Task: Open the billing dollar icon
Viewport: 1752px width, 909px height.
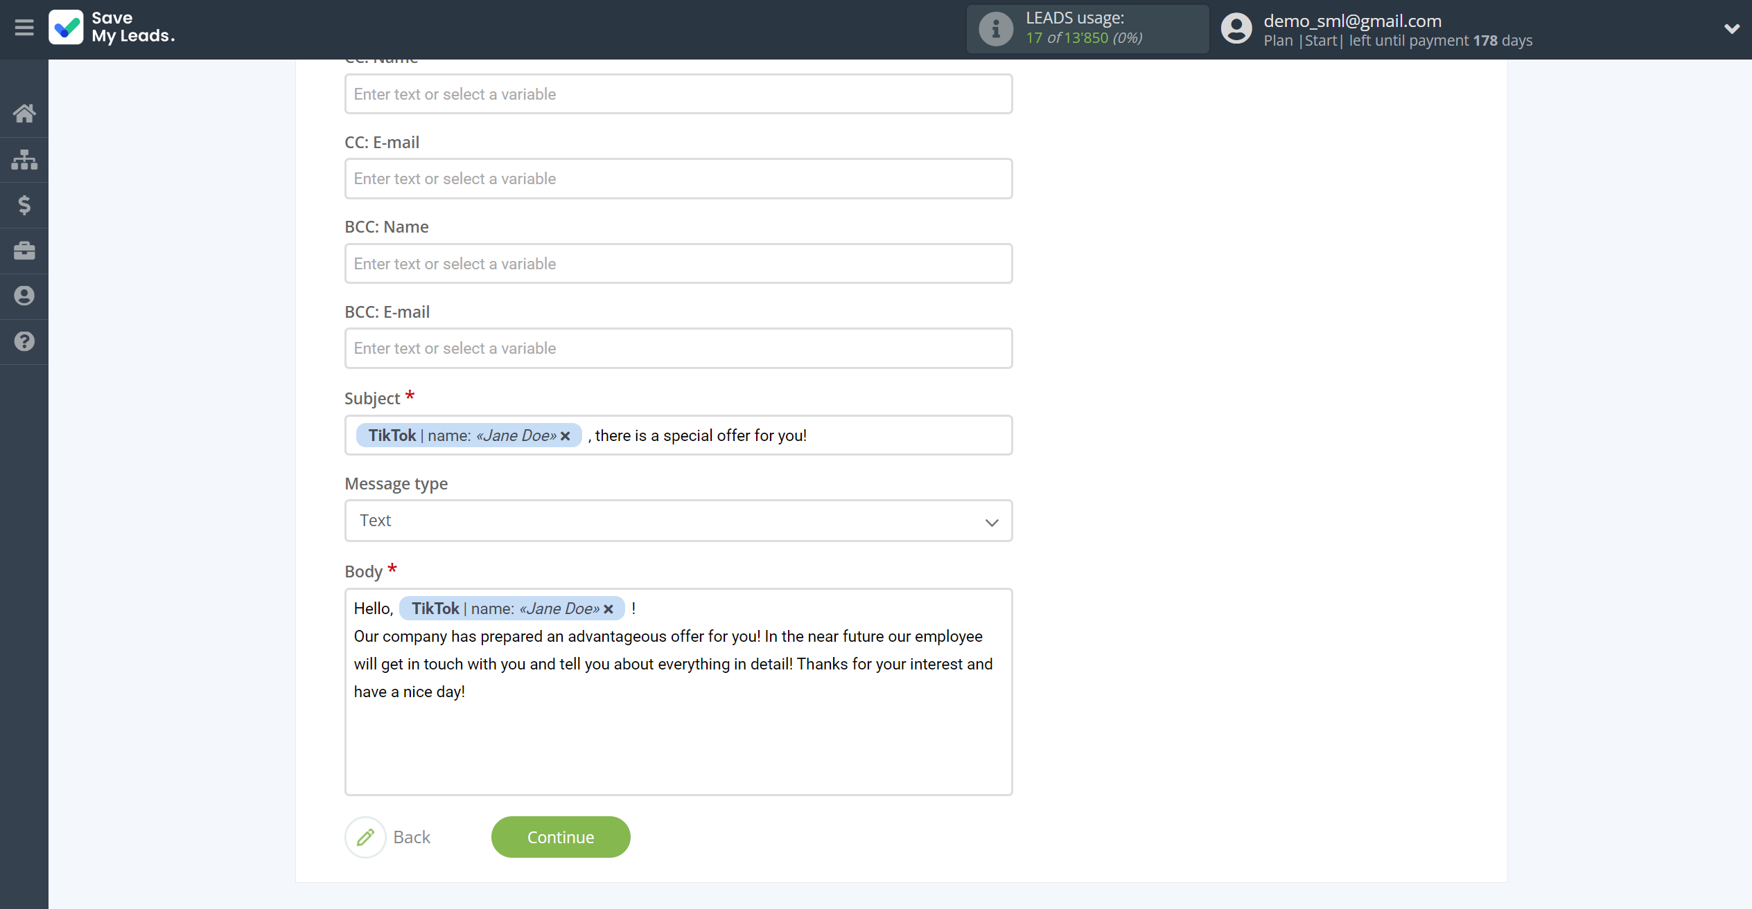Action: click(x=24, y=205)
